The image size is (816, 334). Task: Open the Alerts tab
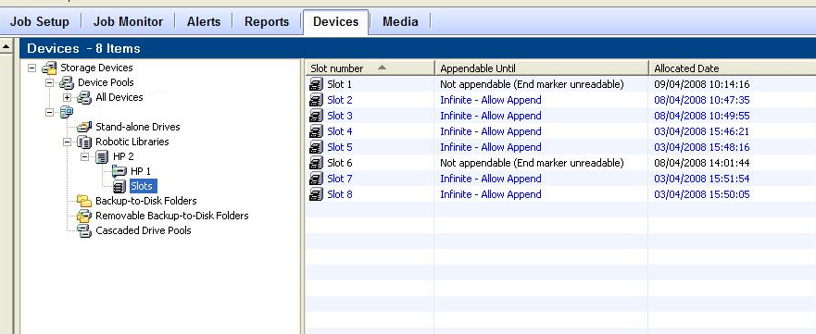point(204,22)
